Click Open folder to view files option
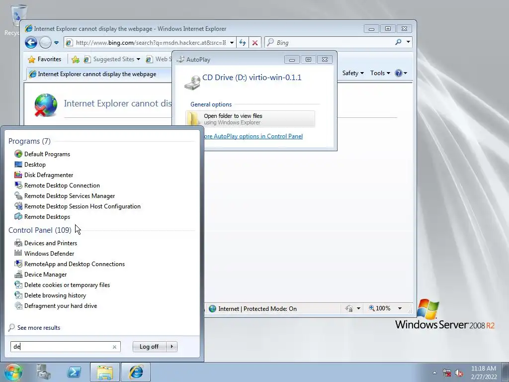 click(x=251, y=119)
